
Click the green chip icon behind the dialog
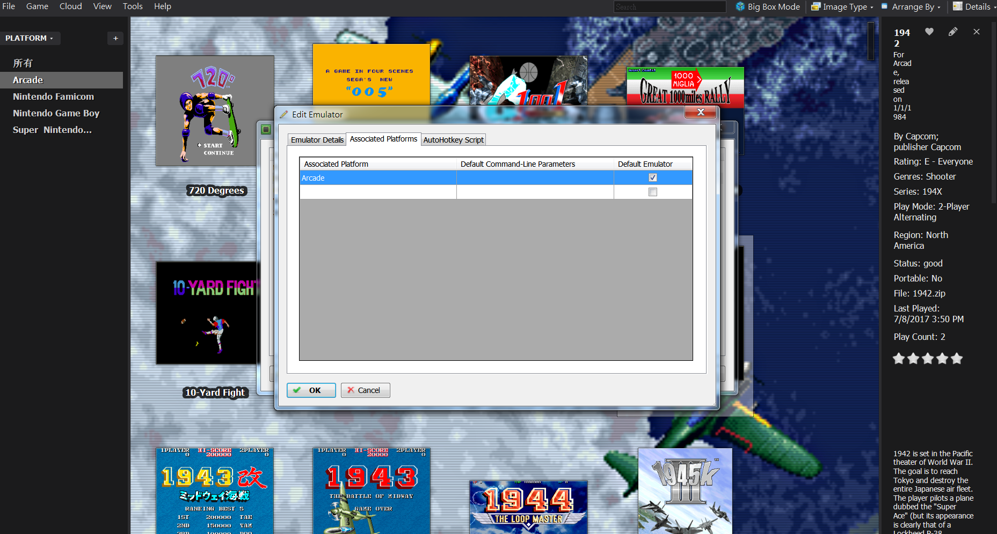[266, 129]
